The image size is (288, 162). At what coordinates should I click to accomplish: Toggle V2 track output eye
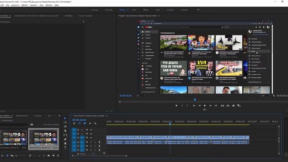[91, 134]
